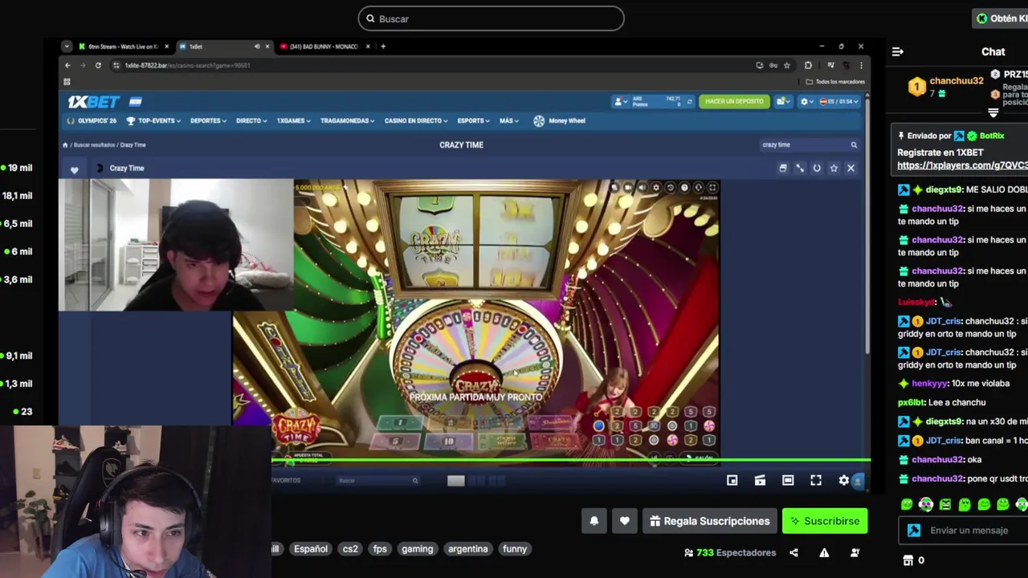The image size is (1028, 578).
Task: Open Crazy Time game help question icon
Action: 684,188
